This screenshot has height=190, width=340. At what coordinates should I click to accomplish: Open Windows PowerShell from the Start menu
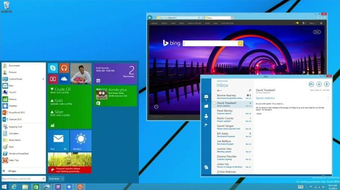pyautogui.click(x=19, y=154)
